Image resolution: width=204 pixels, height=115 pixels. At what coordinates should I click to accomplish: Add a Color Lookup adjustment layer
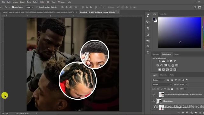pyautogui.click(x=177, y=65)
